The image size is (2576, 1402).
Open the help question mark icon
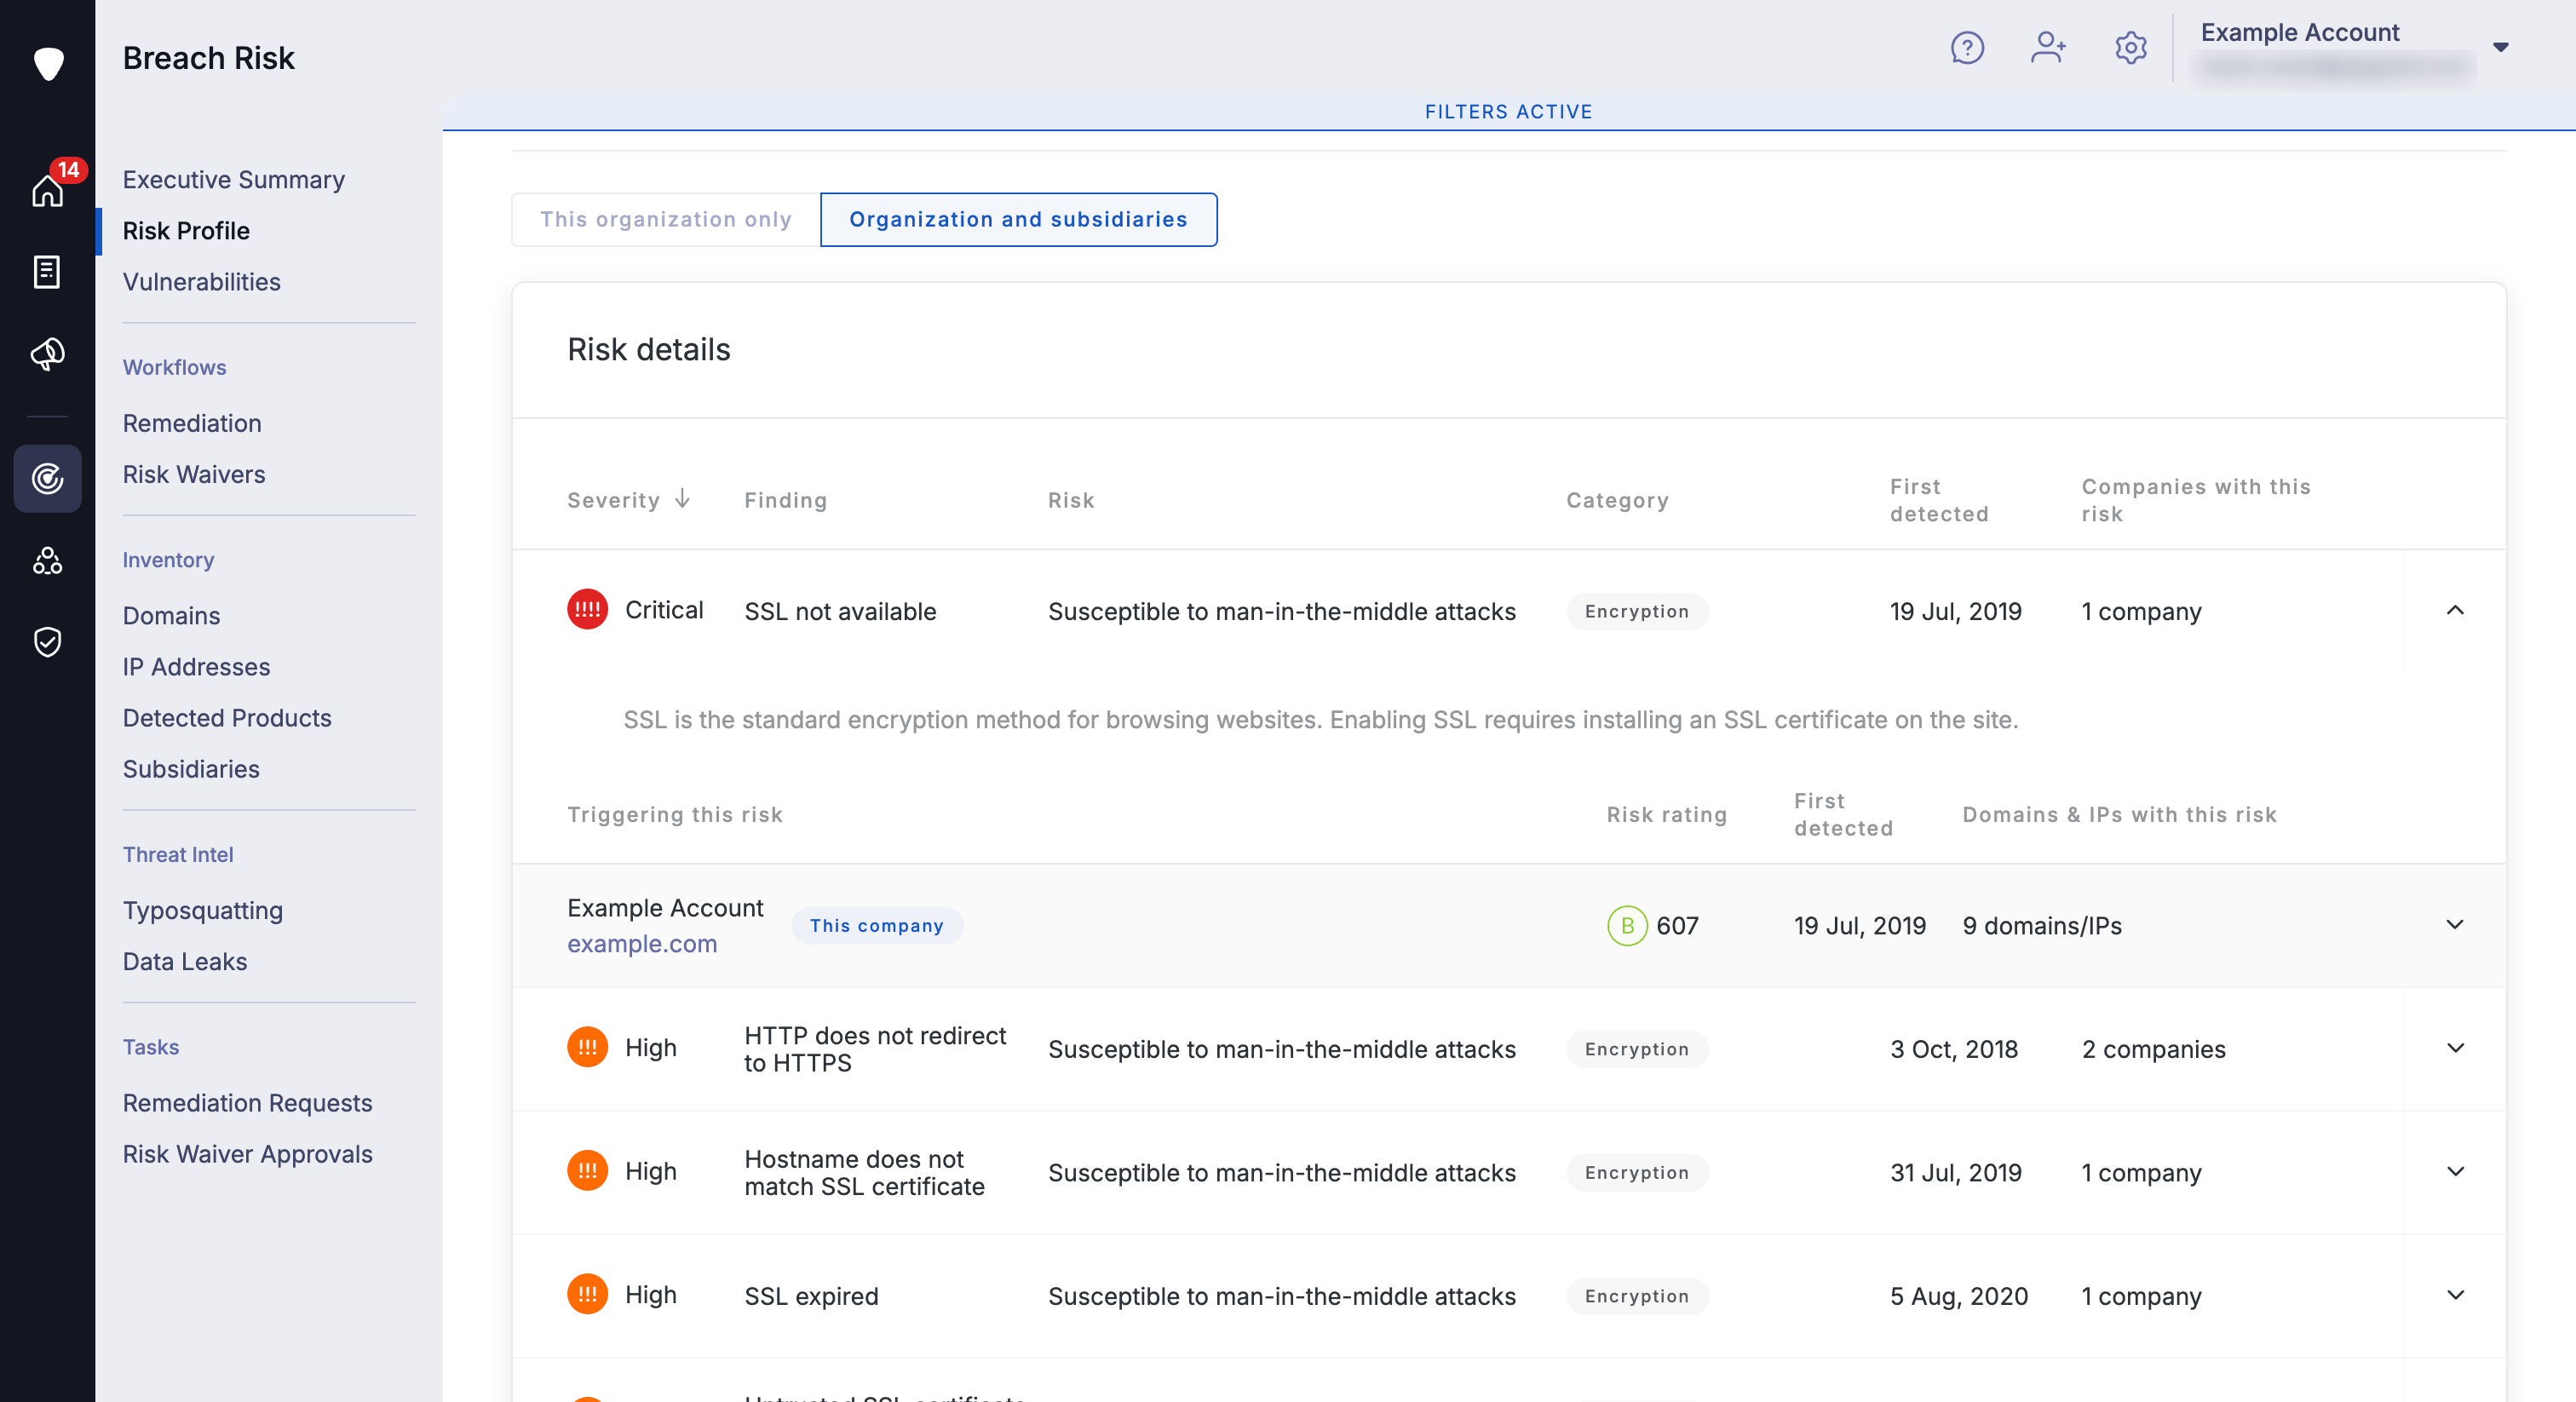(x=1967, y=47)
